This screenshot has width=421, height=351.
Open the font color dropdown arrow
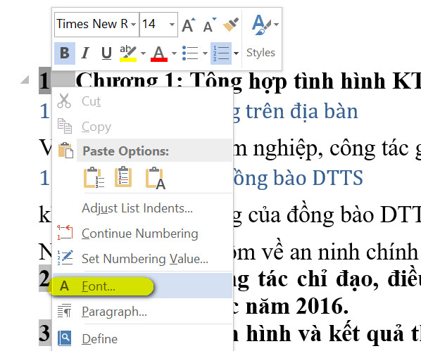174,53
